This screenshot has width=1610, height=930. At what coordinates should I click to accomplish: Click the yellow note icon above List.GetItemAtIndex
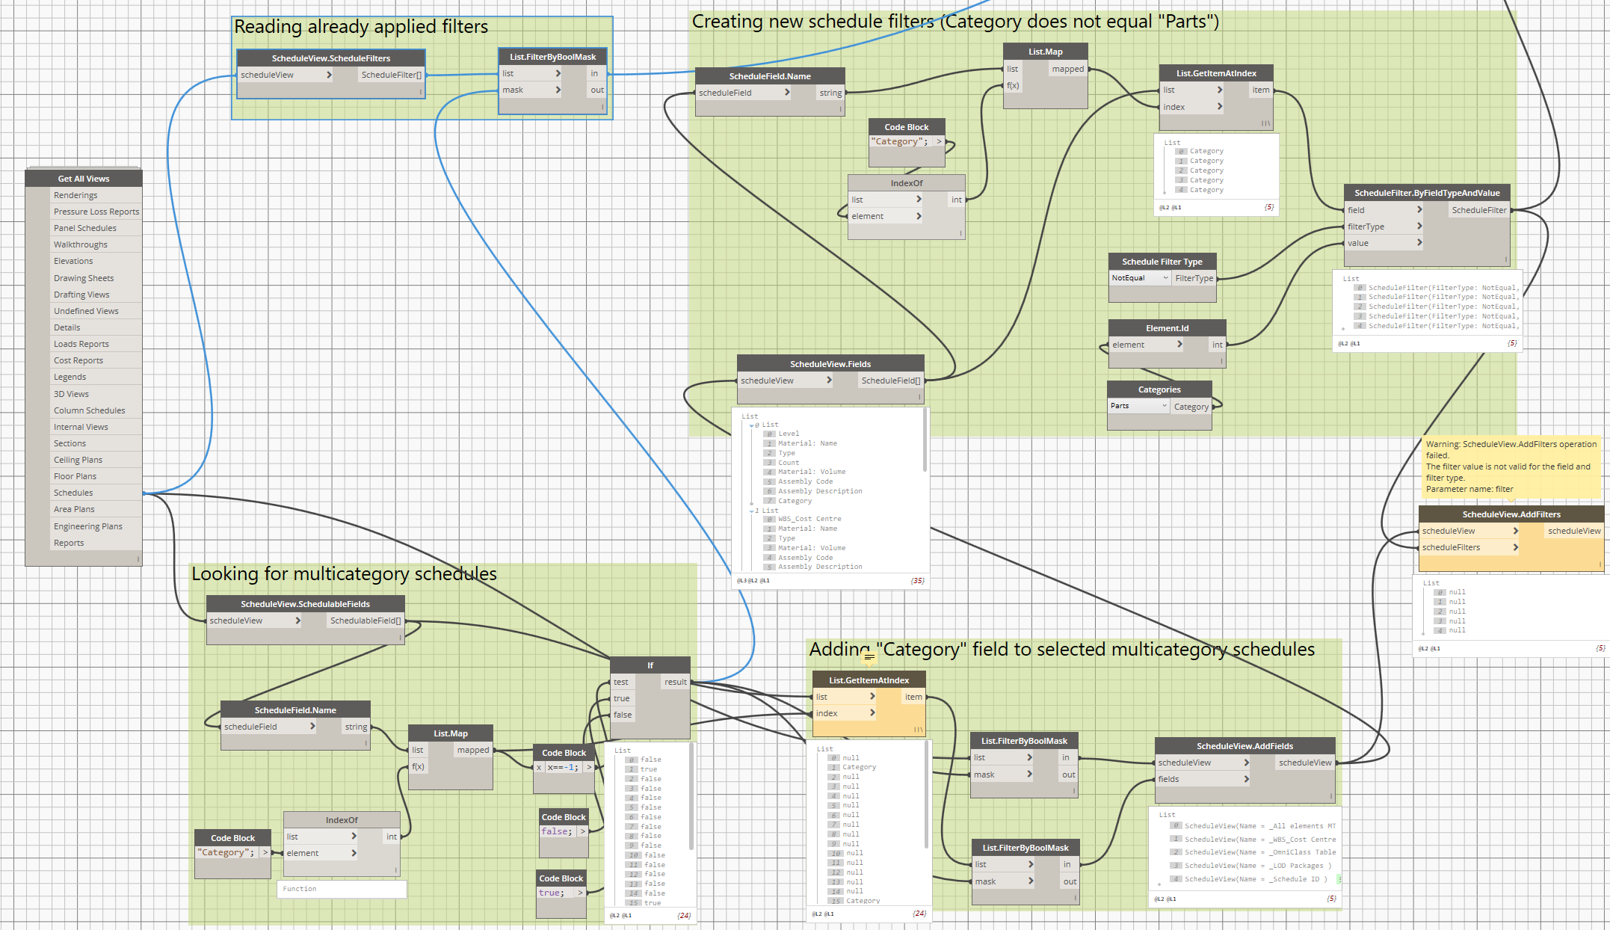click(x=869, y=657)
